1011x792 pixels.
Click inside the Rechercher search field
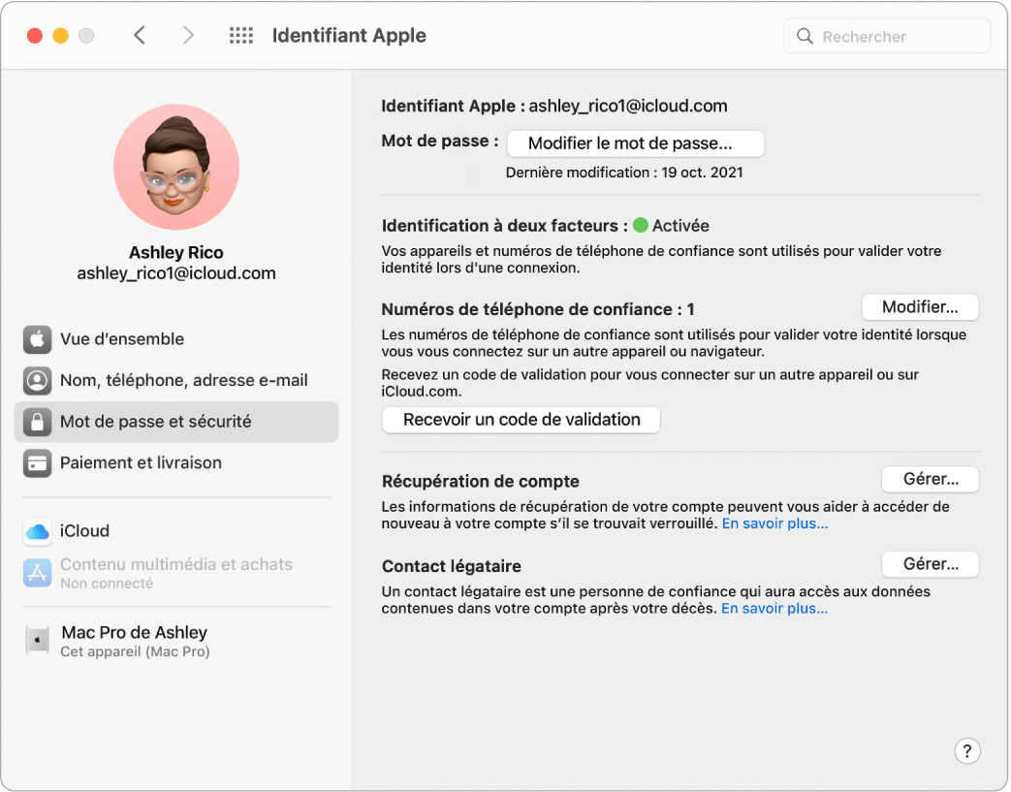[887, 36]
